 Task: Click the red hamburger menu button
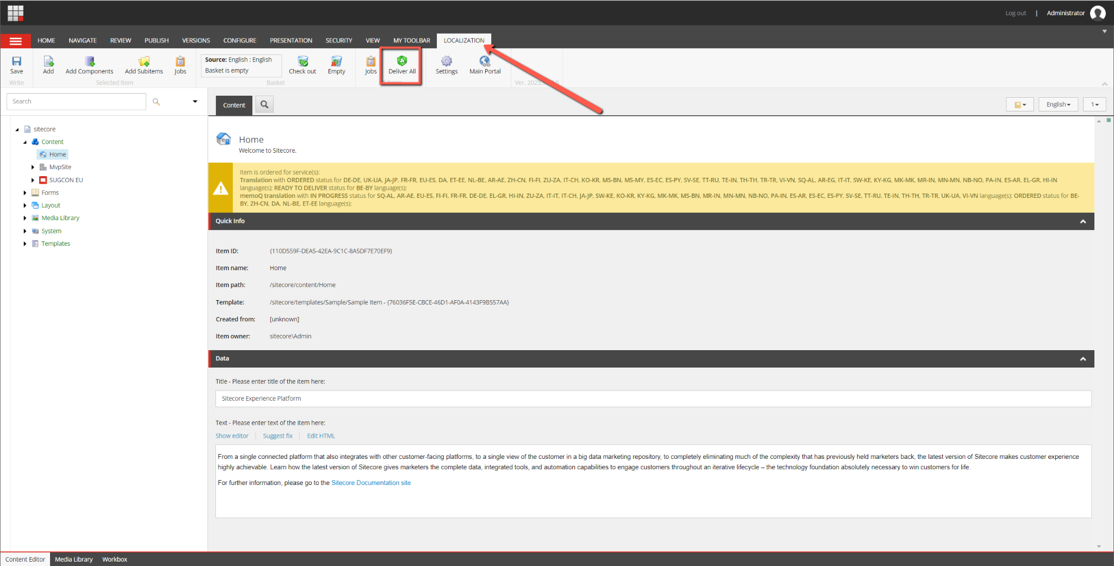click(x=16, y=41)
